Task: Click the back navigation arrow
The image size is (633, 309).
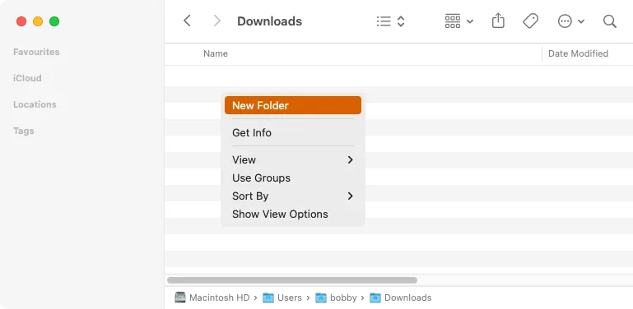Action: click(x=187, y=21)
